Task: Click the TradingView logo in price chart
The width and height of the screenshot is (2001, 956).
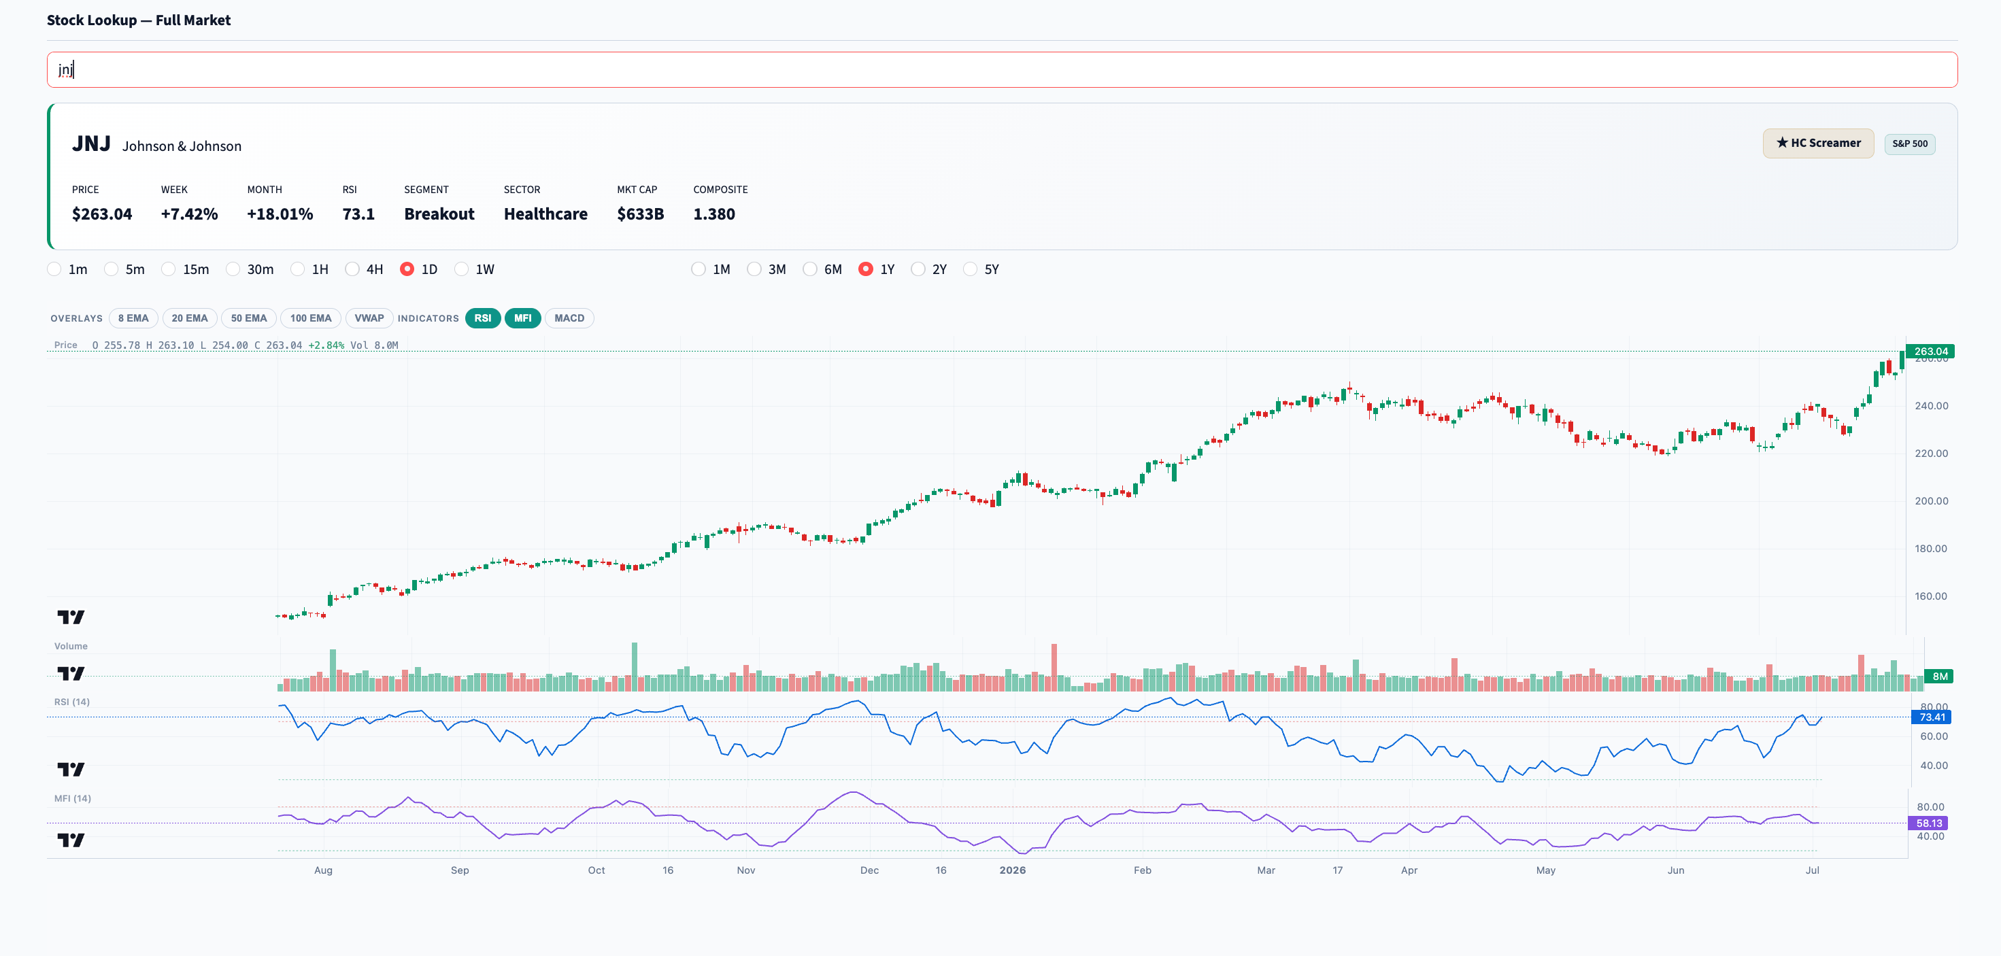Action: [71, 617]
